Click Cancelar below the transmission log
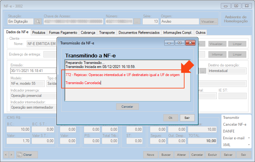Viewport: 255px width, 162px height. pos(127,106)
